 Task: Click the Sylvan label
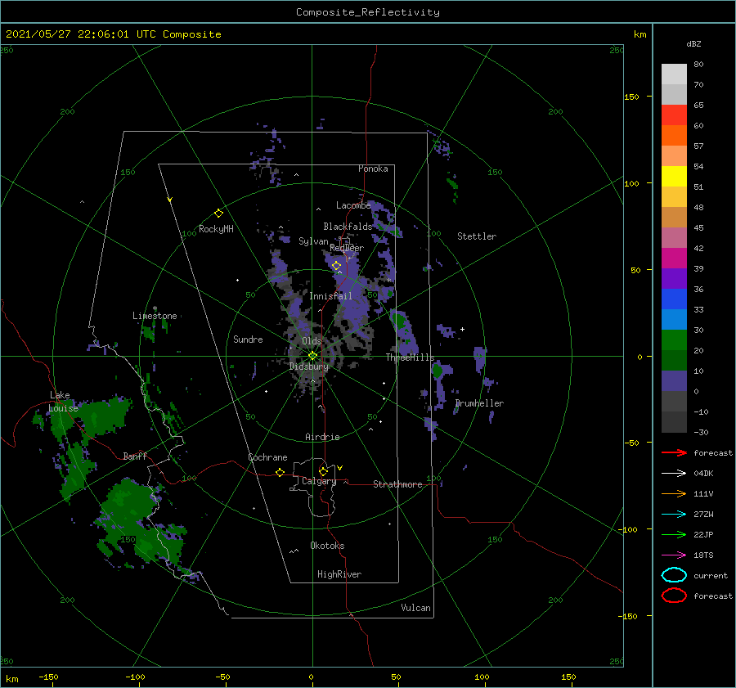[313, 241]
